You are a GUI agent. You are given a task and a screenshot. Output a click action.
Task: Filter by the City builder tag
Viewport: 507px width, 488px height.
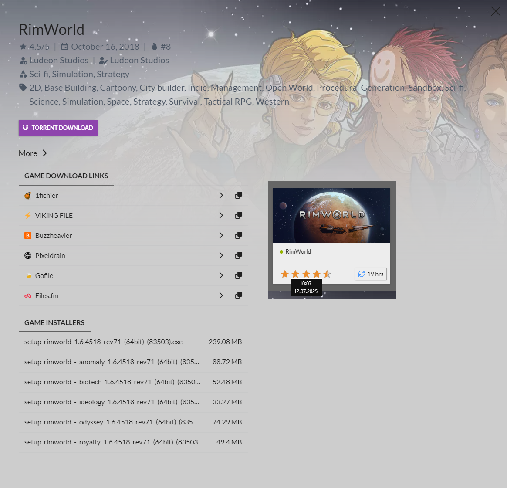(162, 88)
